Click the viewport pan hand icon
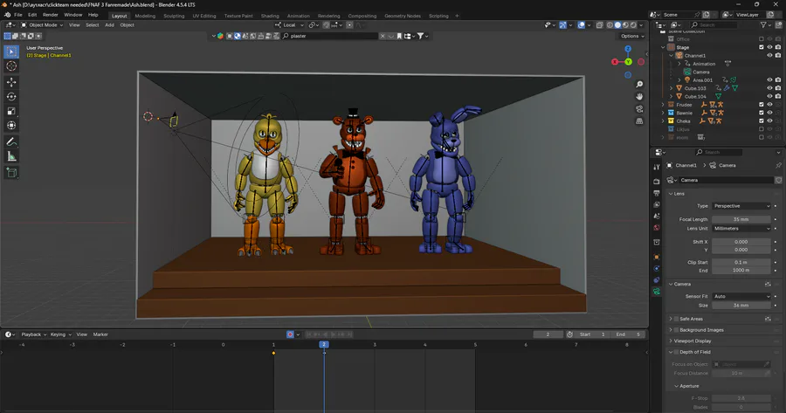 coord(639,96)
